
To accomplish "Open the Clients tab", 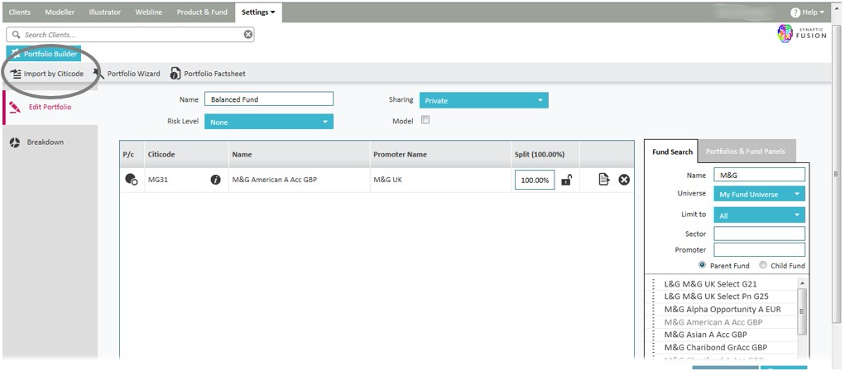I will [x=20, y=12].
